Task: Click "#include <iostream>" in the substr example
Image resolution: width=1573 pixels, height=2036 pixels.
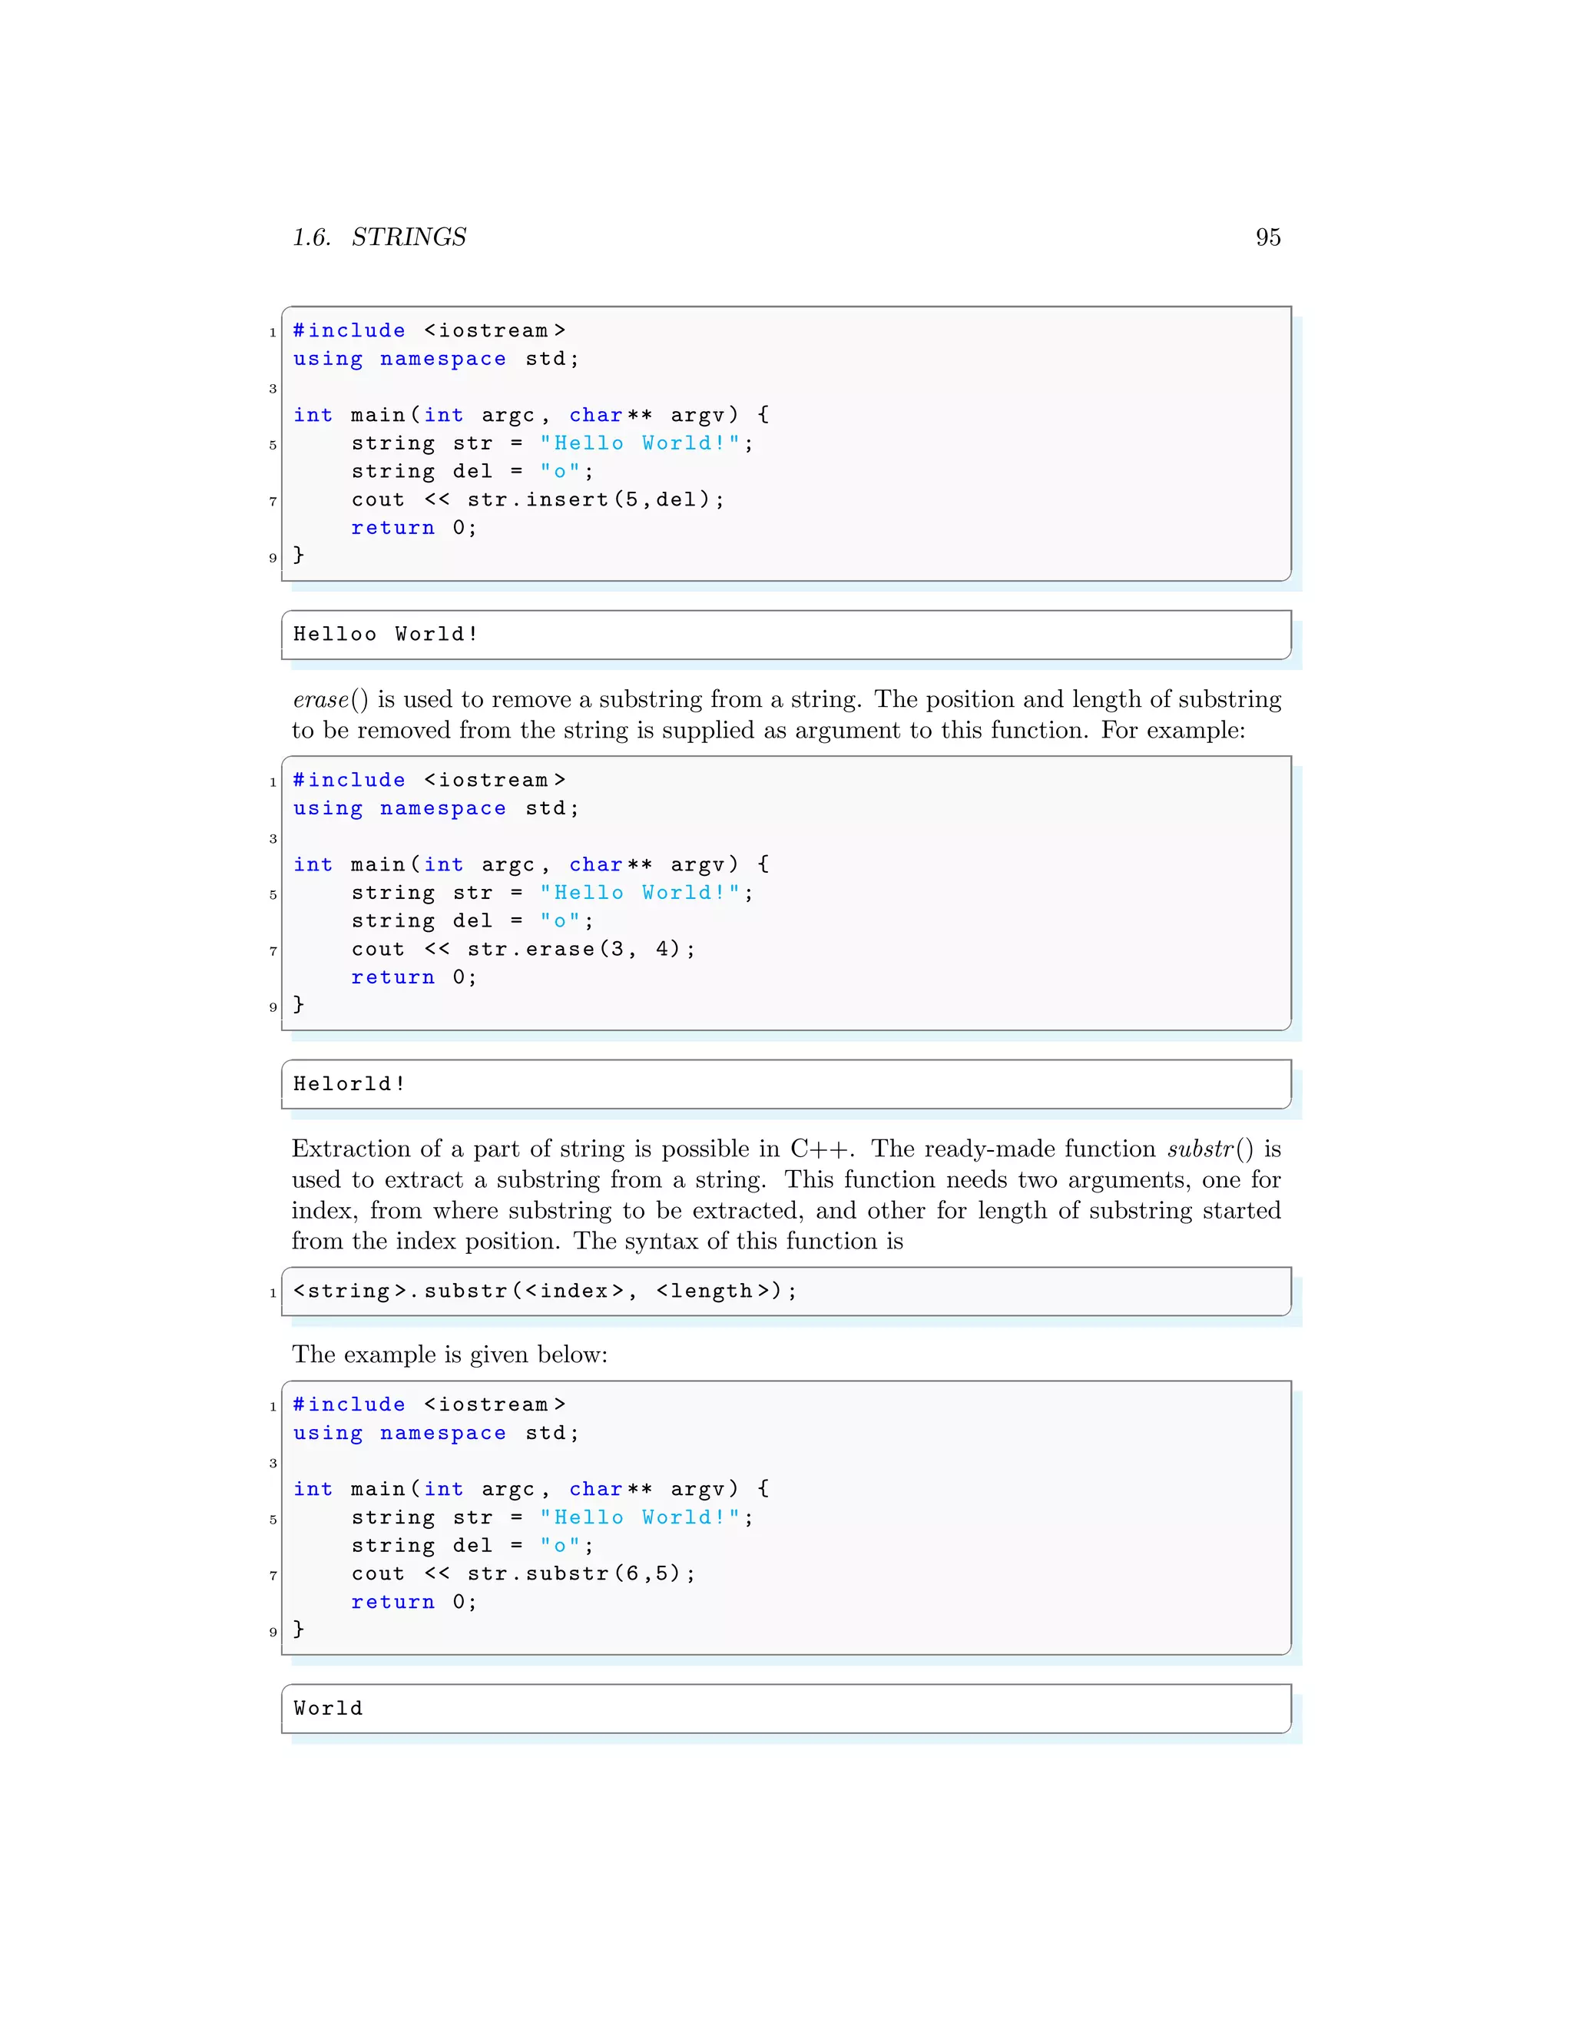Action: 429,1405
